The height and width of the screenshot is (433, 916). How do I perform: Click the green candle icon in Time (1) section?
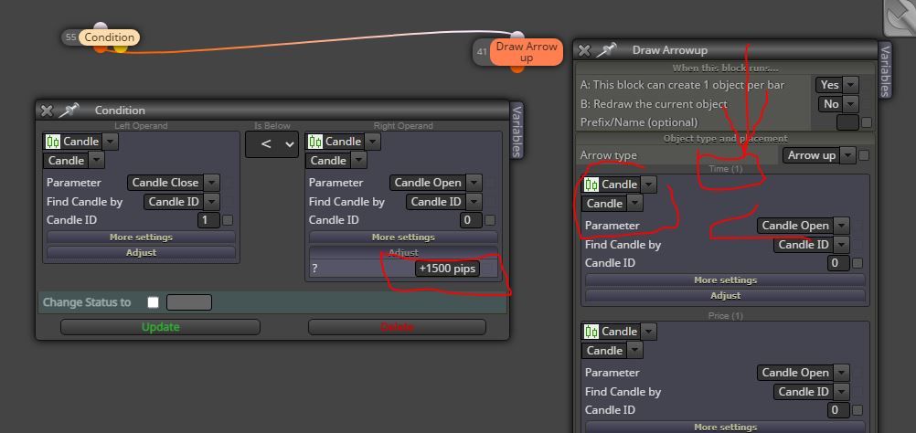point(591,185)
